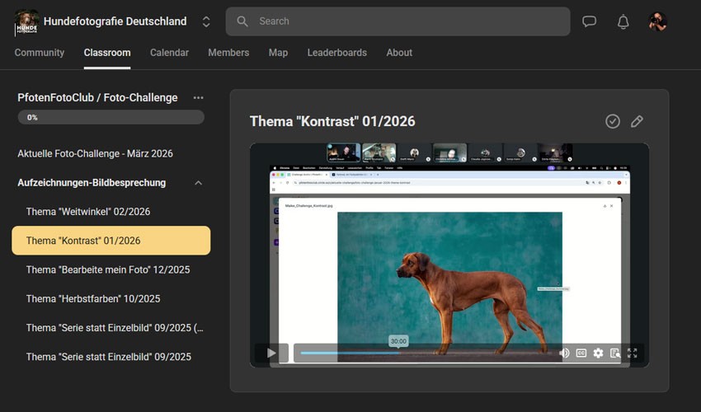Viewport: 701px width, 412px height.
Task: Collapse the Aufzeichnungen-Bildbesprechung section chevron
Action: pyautogui.click(x=199, y=183)
